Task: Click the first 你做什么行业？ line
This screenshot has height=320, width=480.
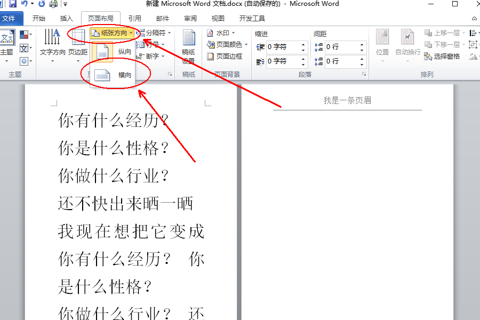Action: [x=113, y=176]
